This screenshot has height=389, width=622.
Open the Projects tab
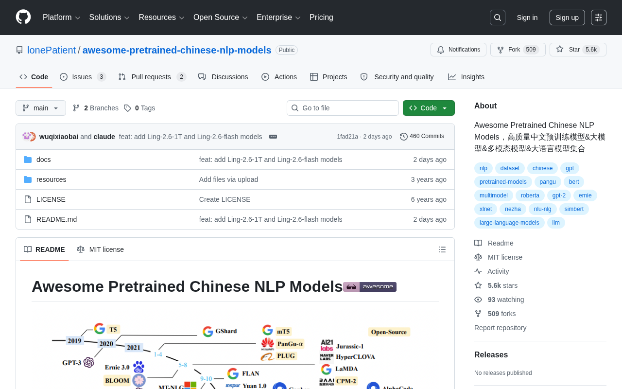tap(328, 77)
